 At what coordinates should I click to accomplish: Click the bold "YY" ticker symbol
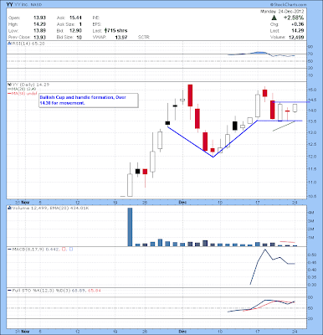click(x=9, y=4)
